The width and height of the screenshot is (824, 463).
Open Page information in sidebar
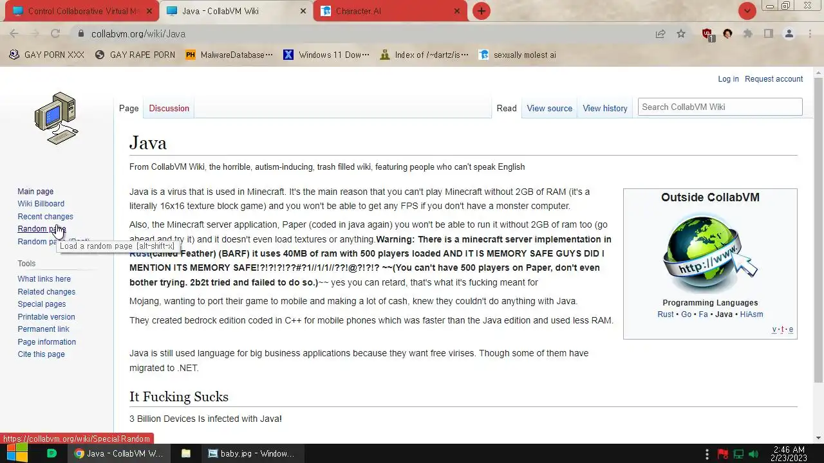coord(47,342)
